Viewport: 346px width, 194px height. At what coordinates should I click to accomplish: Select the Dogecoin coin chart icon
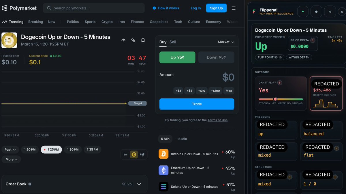coord(134,154)
